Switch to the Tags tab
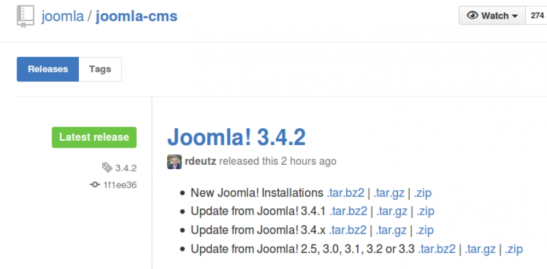The image size is (547, 269). point(100,69)
